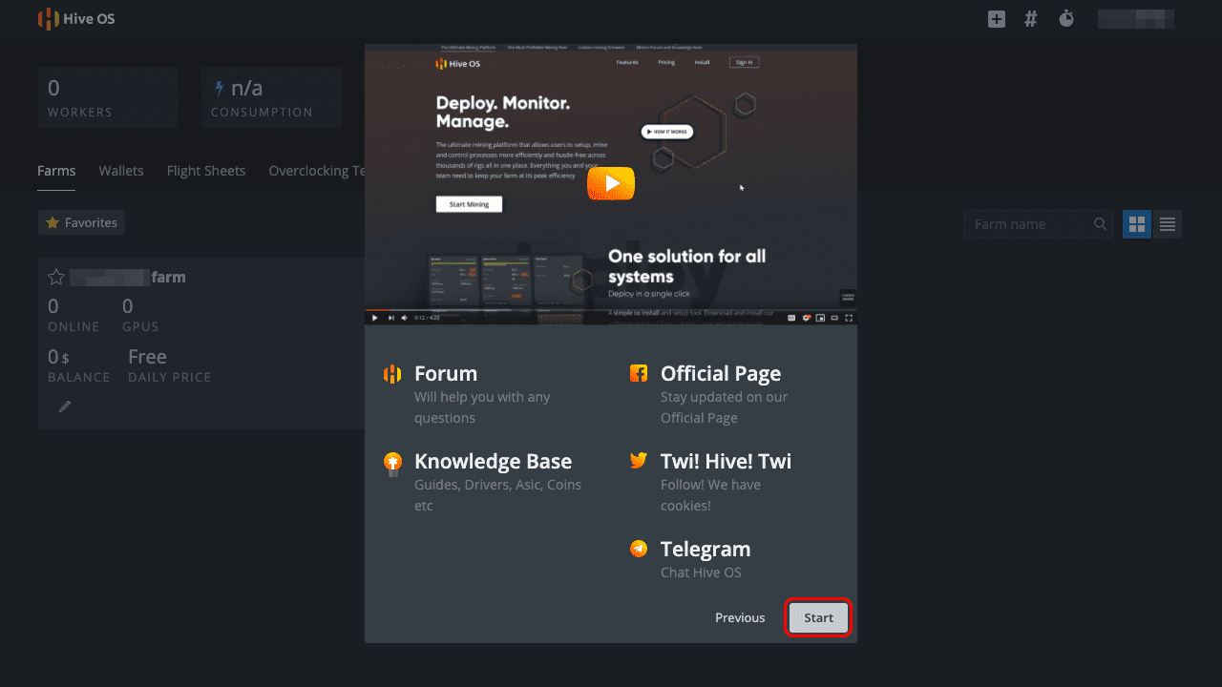Click the Farm name search field
This screenshot has width=1222, height=687.
pos(1031,224)
